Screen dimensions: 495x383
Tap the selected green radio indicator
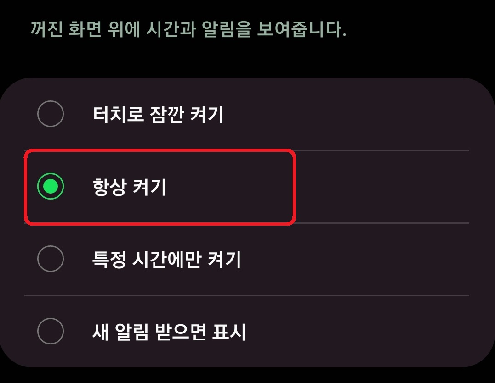(x=51, y=185)
